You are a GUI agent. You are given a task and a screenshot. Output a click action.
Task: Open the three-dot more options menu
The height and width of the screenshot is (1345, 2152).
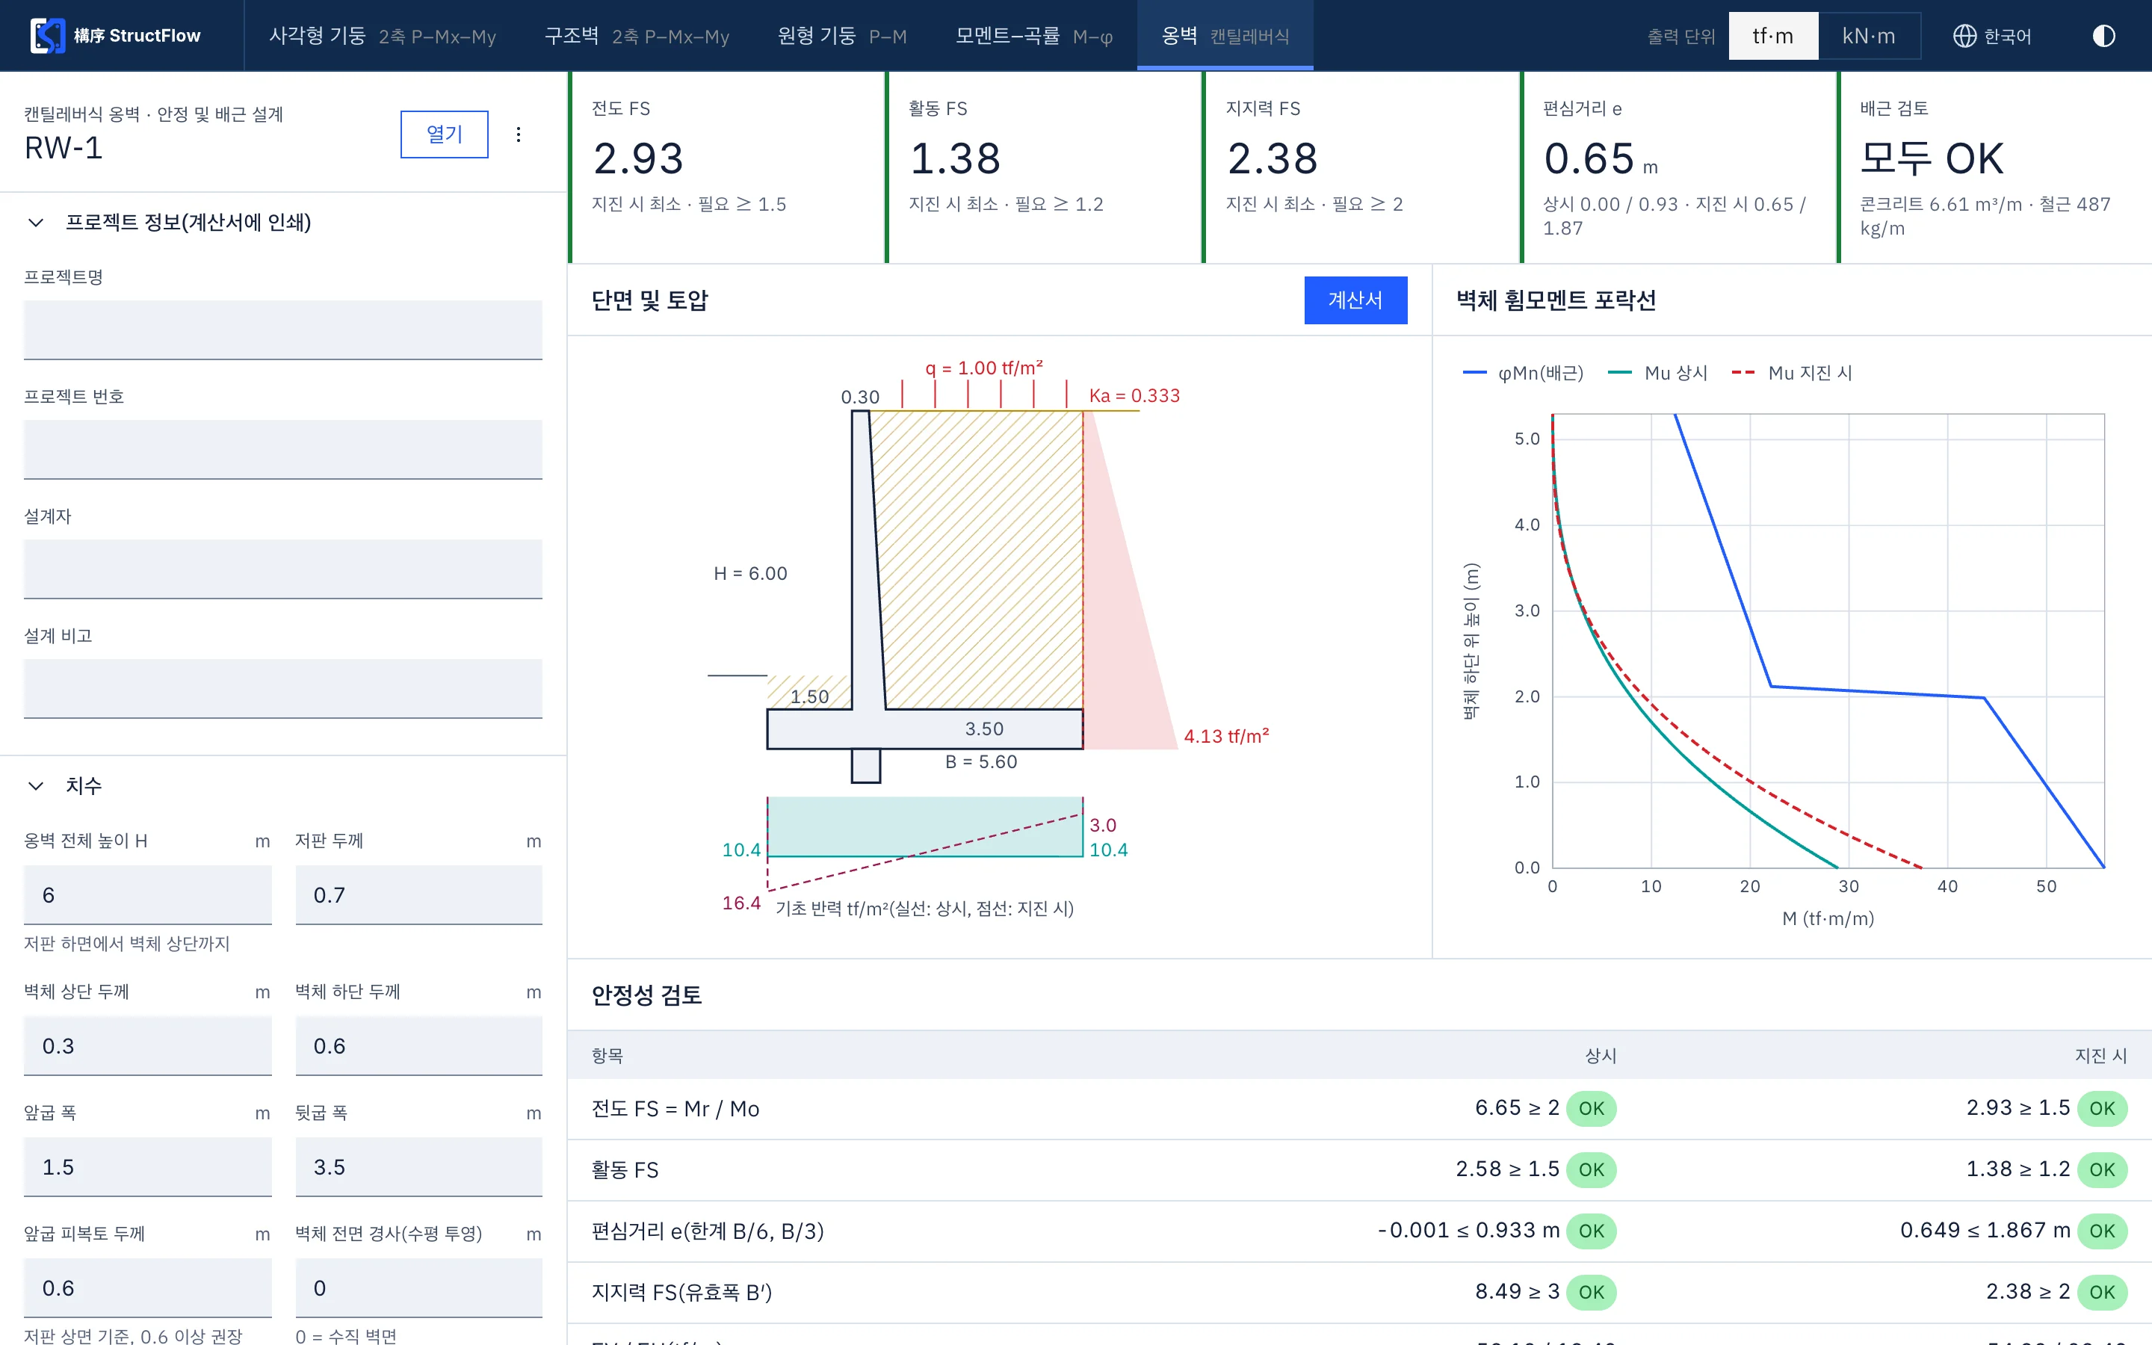(x=519, y=134)
